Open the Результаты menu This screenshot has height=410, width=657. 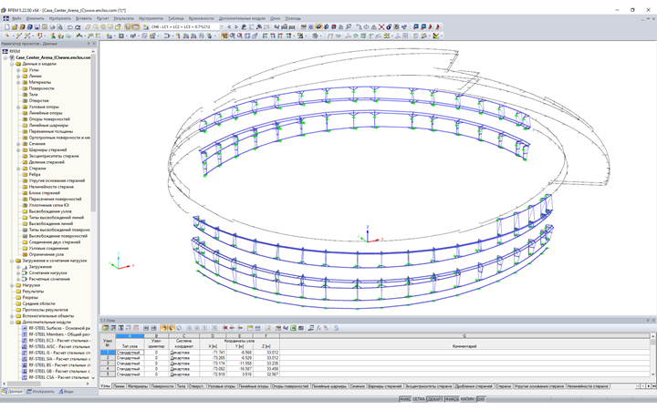pyautogui.click(x=124, y=18)
